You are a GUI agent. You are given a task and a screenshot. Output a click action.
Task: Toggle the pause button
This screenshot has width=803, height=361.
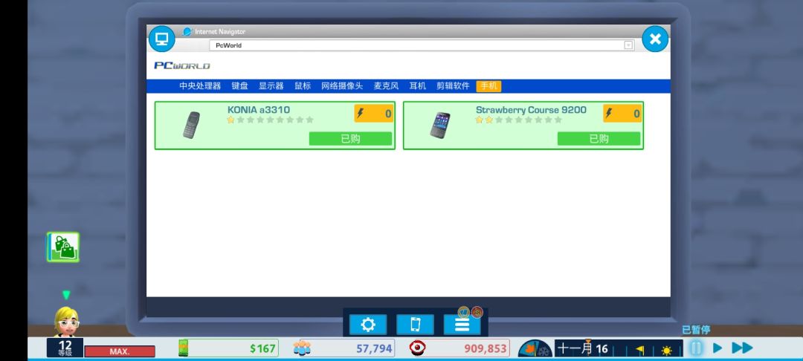695,348
